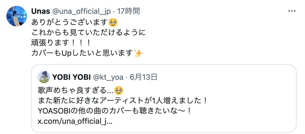Open the YOBI YOBI display name
This screenshot has width=305, height=134.
72,77
